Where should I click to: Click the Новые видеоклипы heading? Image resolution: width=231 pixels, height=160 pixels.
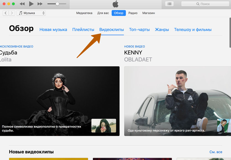(x=31, y=152)
